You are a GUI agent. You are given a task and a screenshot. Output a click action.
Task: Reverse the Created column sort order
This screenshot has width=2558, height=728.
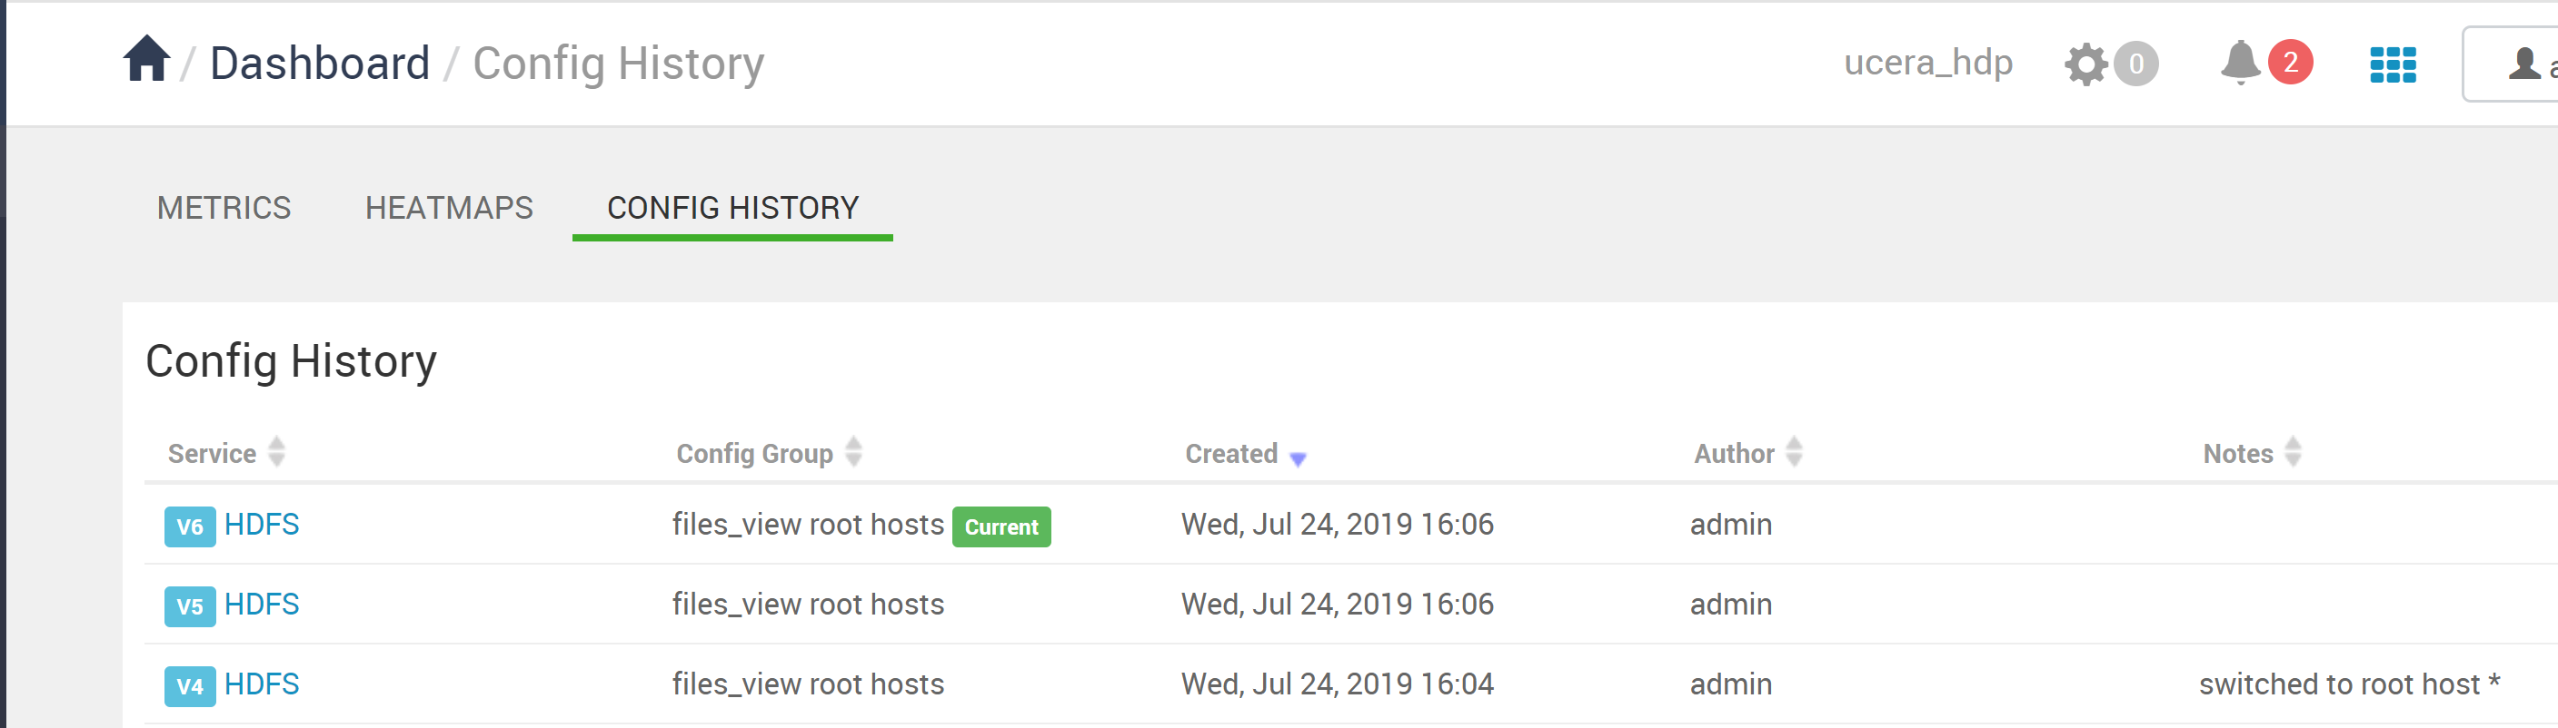tap(1298, 458)
